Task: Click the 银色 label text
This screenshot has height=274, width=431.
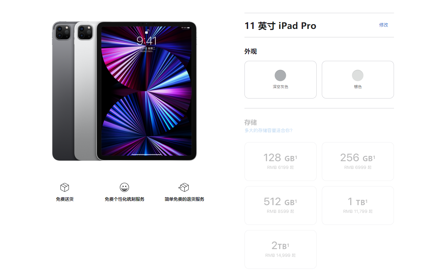Action: tap(358, 86)
